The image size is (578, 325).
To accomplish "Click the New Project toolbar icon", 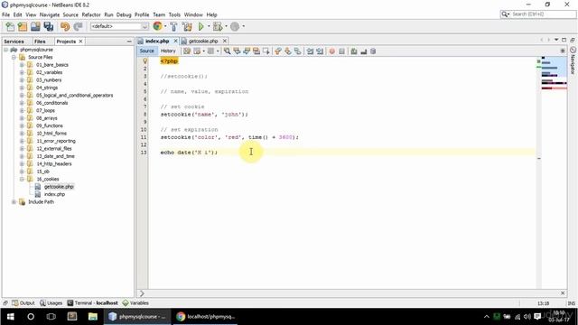I will (x=23, y=26).
